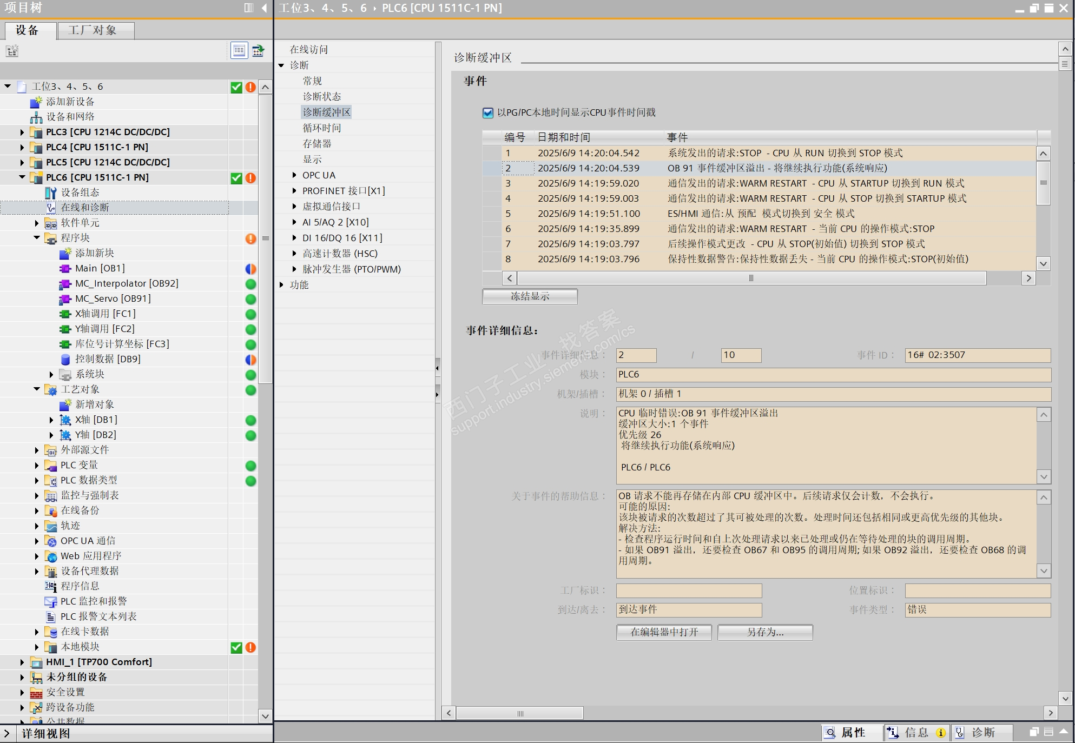Click the Main [OB1] block icon

coord(65,269)
